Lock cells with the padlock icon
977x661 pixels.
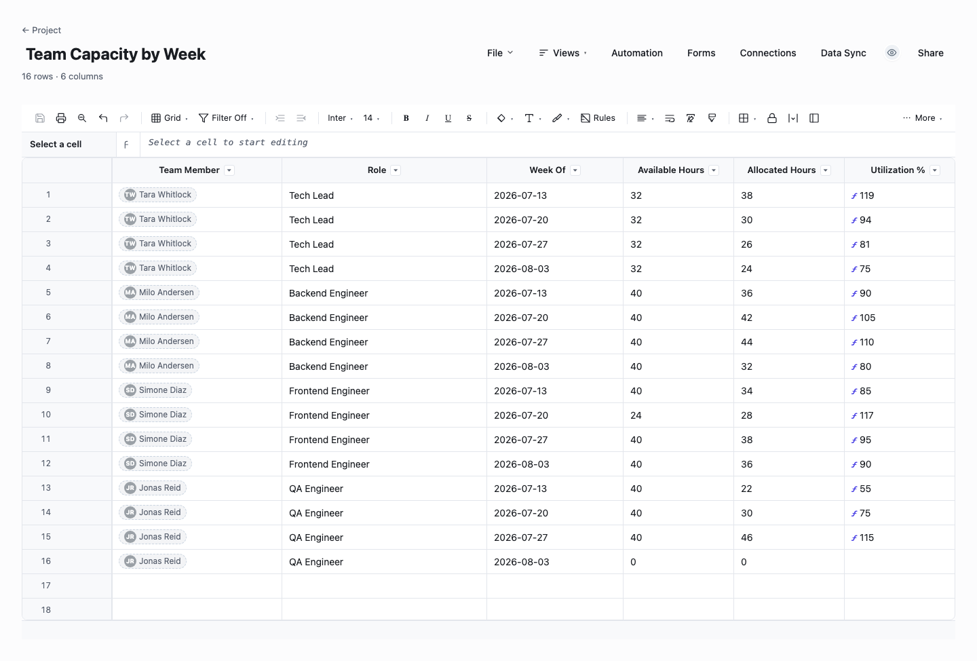(x=772, y=118)
